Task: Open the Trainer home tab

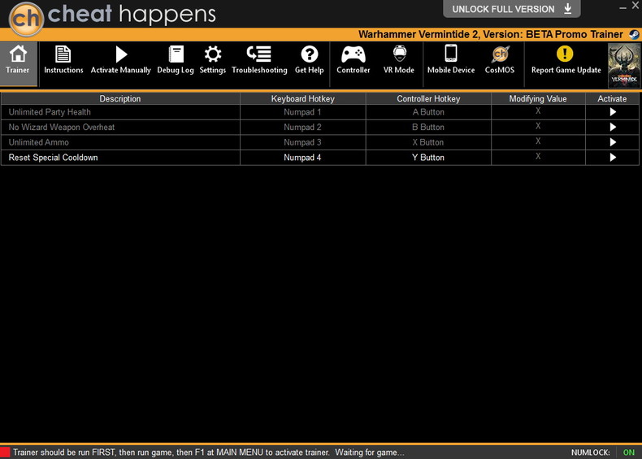Action: pyautogui.click(x=18, y=63)
